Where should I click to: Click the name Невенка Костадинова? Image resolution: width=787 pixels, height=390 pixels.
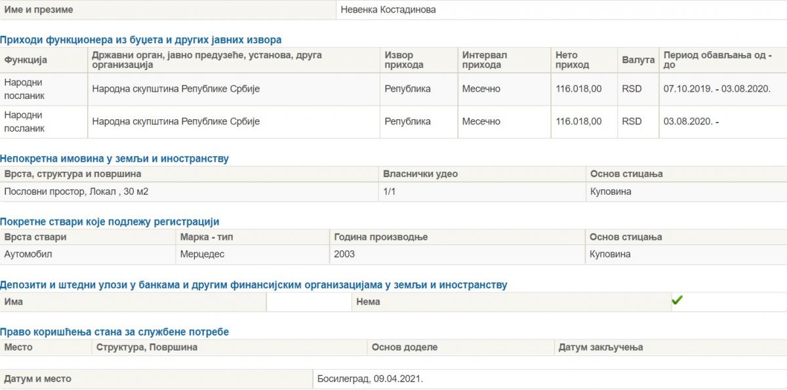pyautogui.click(x=388, y=10)
